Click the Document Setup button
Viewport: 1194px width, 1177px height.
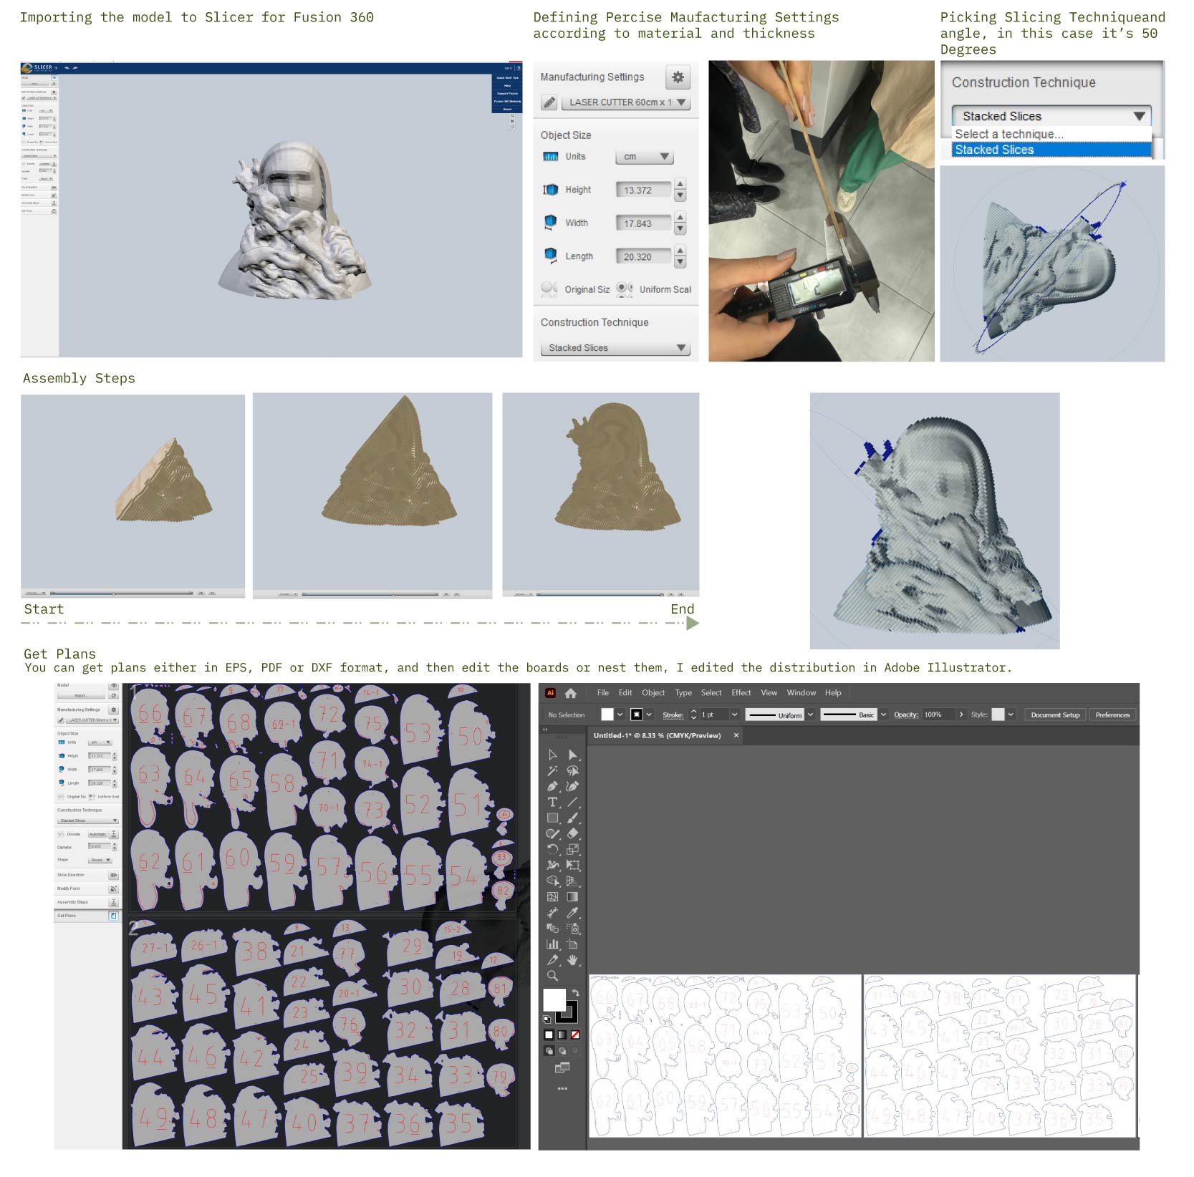(x=1054, y=715)
